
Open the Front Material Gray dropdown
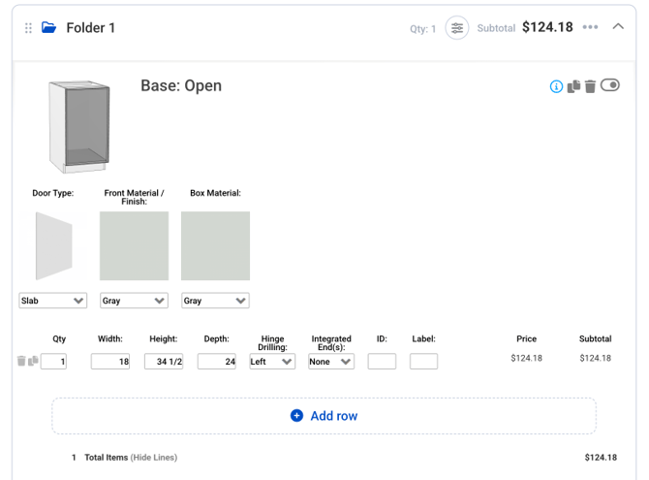click(134, 301)
